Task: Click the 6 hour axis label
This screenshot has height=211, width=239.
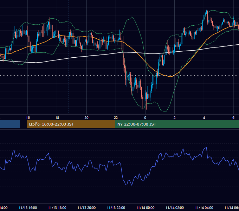Action: [233, 118]
